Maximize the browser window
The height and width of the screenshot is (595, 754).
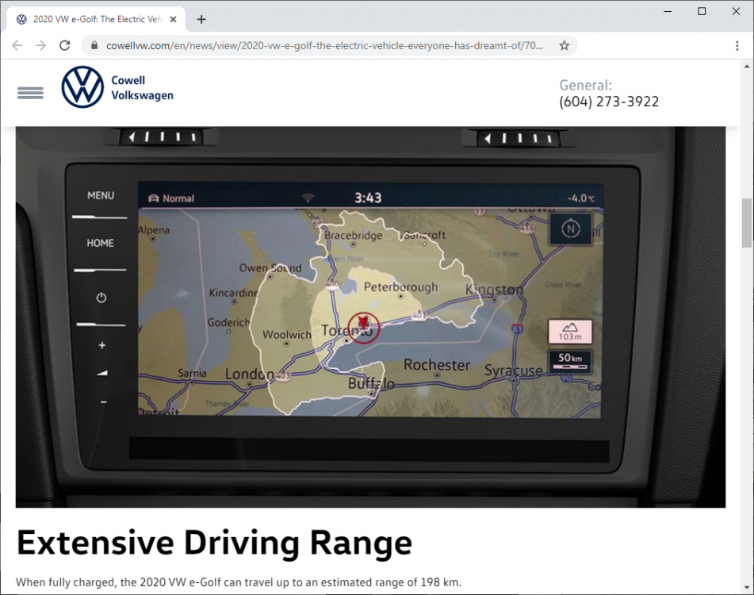[x=702, y=11]
